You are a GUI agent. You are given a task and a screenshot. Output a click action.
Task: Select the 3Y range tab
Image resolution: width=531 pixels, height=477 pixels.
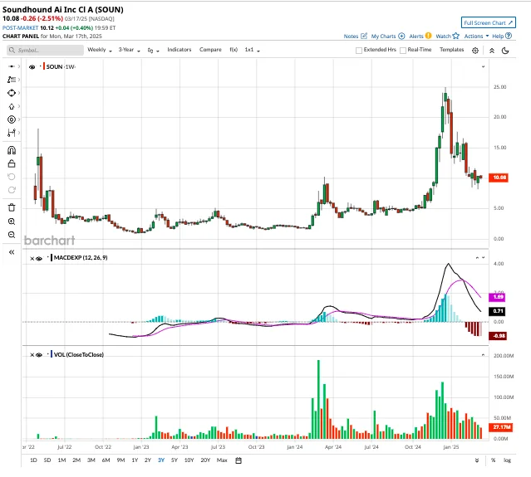click(x=161, y=460)
